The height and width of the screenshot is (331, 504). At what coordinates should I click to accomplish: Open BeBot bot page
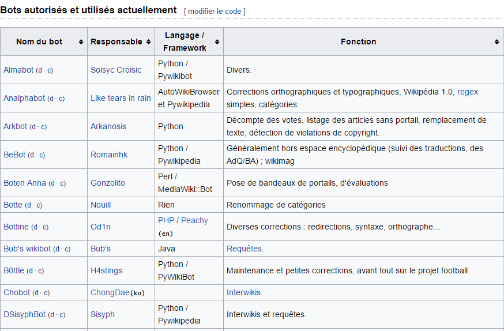(x=14, y=155)
